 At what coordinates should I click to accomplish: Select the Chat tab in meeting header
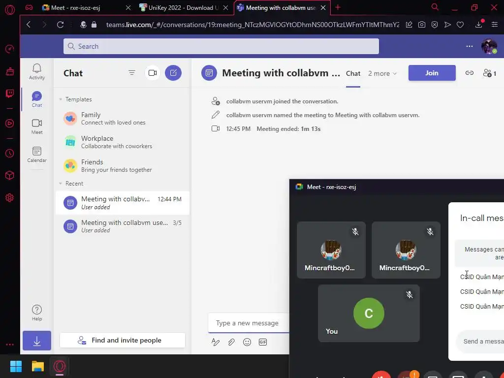pos(353,73)
